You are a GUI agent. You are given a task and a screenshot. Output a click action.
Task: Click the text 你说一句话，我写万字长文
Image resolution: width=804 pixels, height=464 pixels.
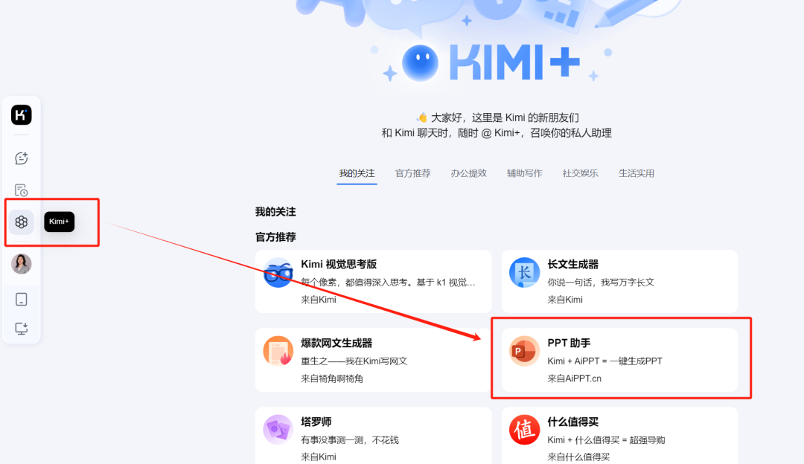click(x=601, y=282)
